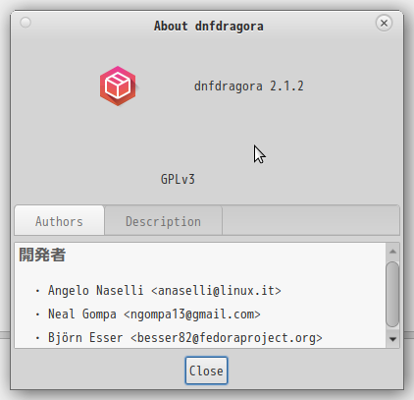
Task: Select the Björn Esser author line
Action: [x=185, y=338]
